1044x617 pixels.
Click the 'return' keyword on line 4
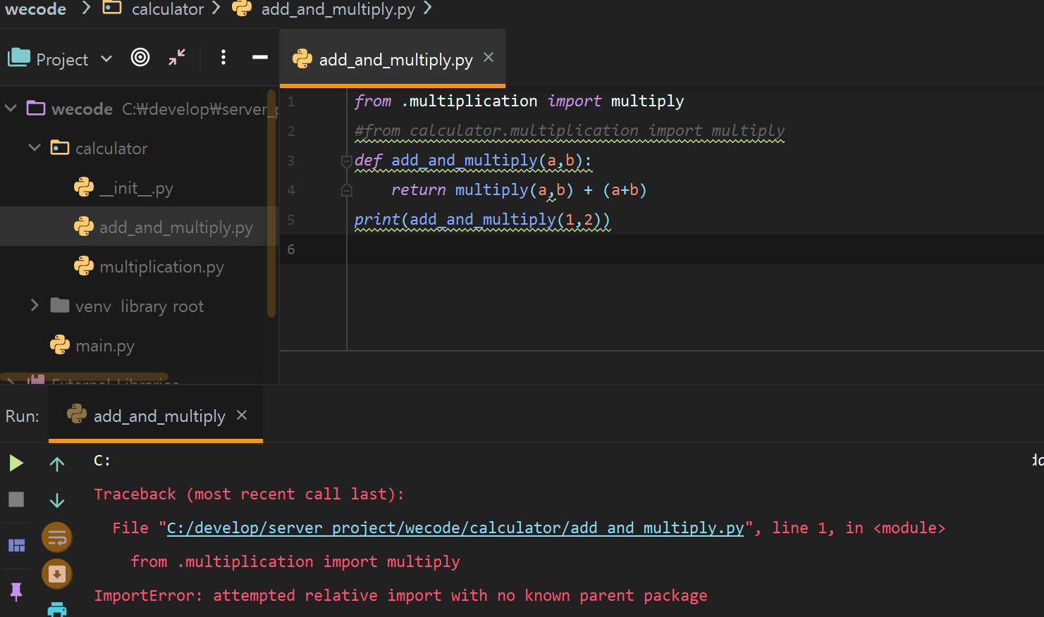coord(418,189)
